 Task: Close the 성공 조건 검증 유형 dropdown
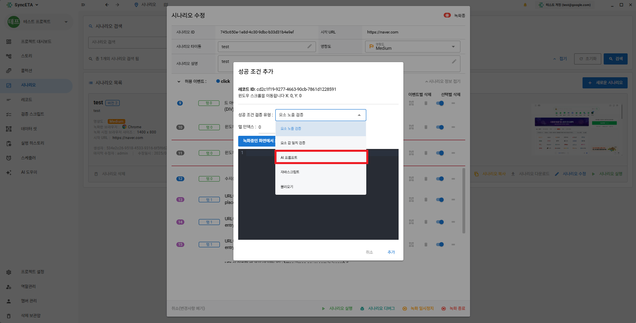click(321, 115)
